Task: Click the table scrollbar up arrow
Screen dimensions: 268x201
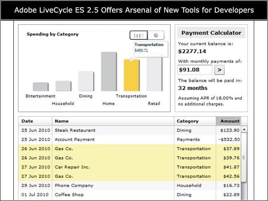Action: coord(244,129)
